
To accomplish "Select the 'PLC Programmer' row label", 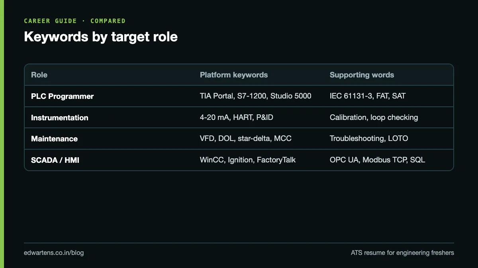I will [63, 96].
